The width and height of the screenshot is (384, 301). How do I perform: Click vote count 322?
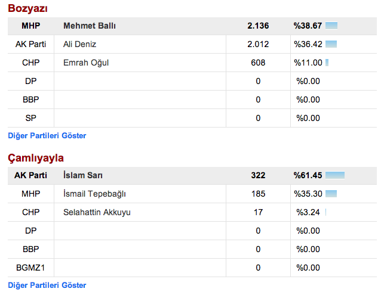click(258, 175)
